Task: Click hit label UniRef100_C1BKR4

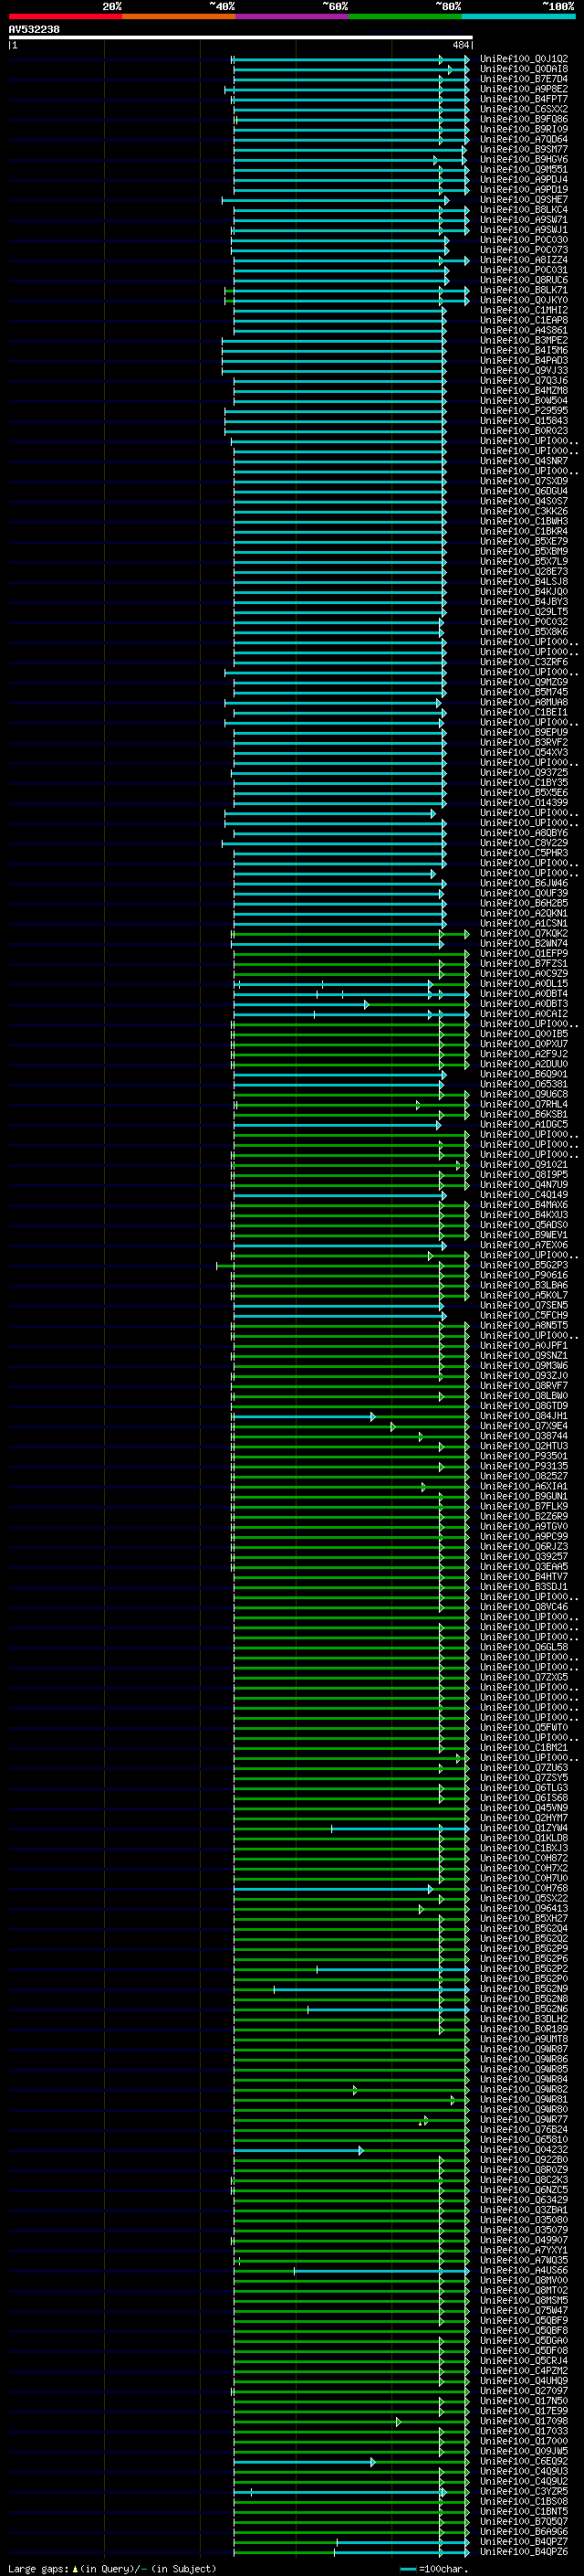Action: (x=524, y=531)
